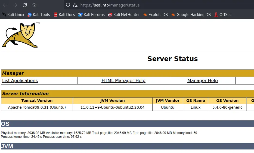
Task: Open the Kali Tools bookmark
Action: click(x=39, y=15)
